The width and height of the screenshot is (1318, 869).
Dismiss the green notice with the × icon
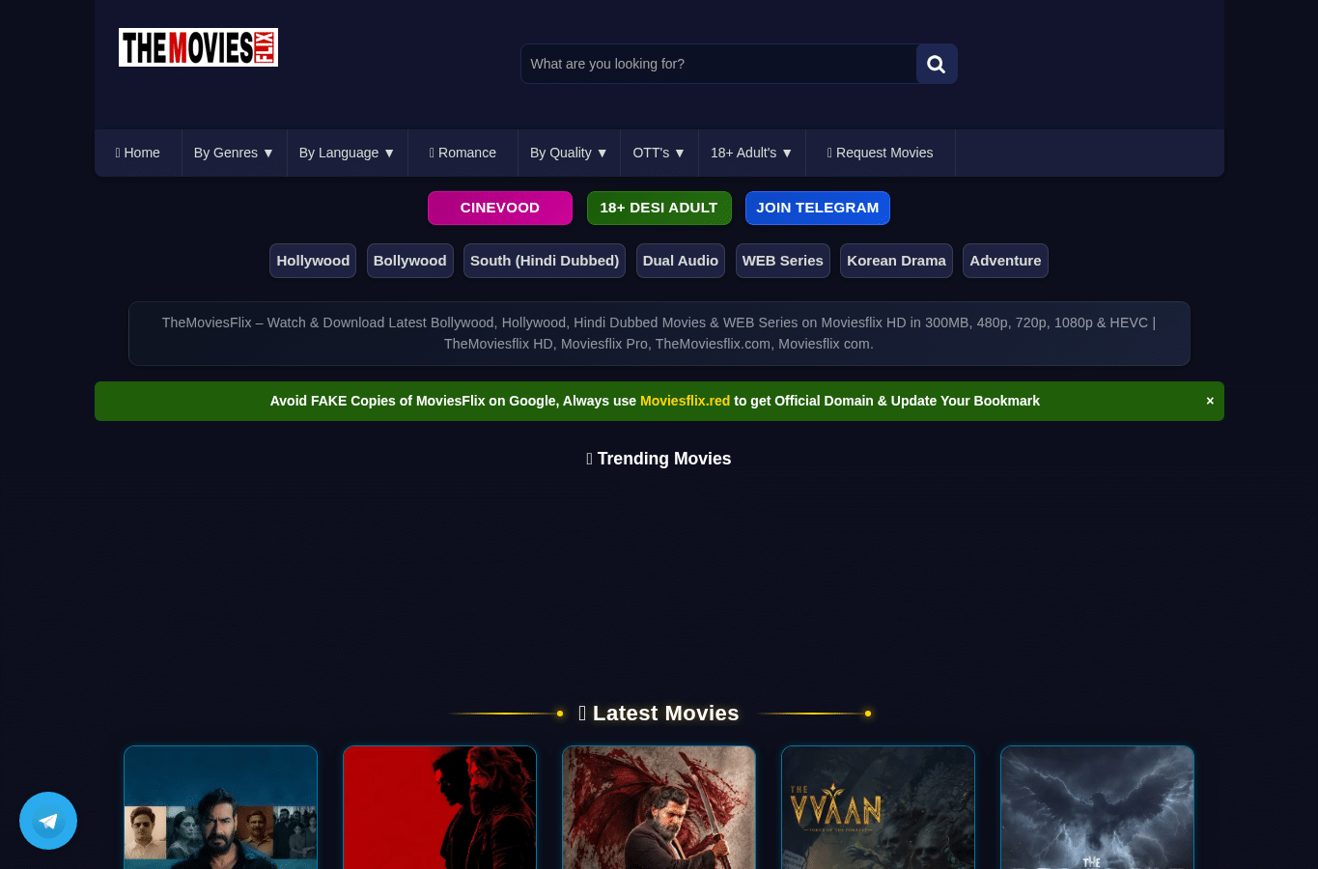click(1210, 401)
